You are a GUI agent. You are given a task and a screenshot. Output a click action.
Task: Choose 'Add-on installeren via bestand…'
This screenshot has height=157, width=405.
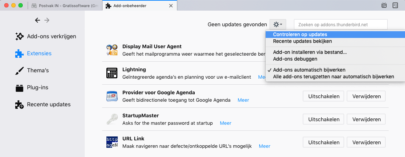pos(310,52)
